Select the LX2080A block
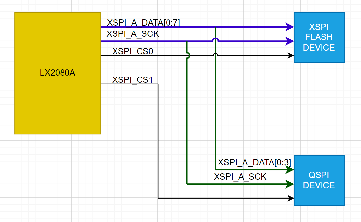 pyautogui.click(x=58, y=73)
